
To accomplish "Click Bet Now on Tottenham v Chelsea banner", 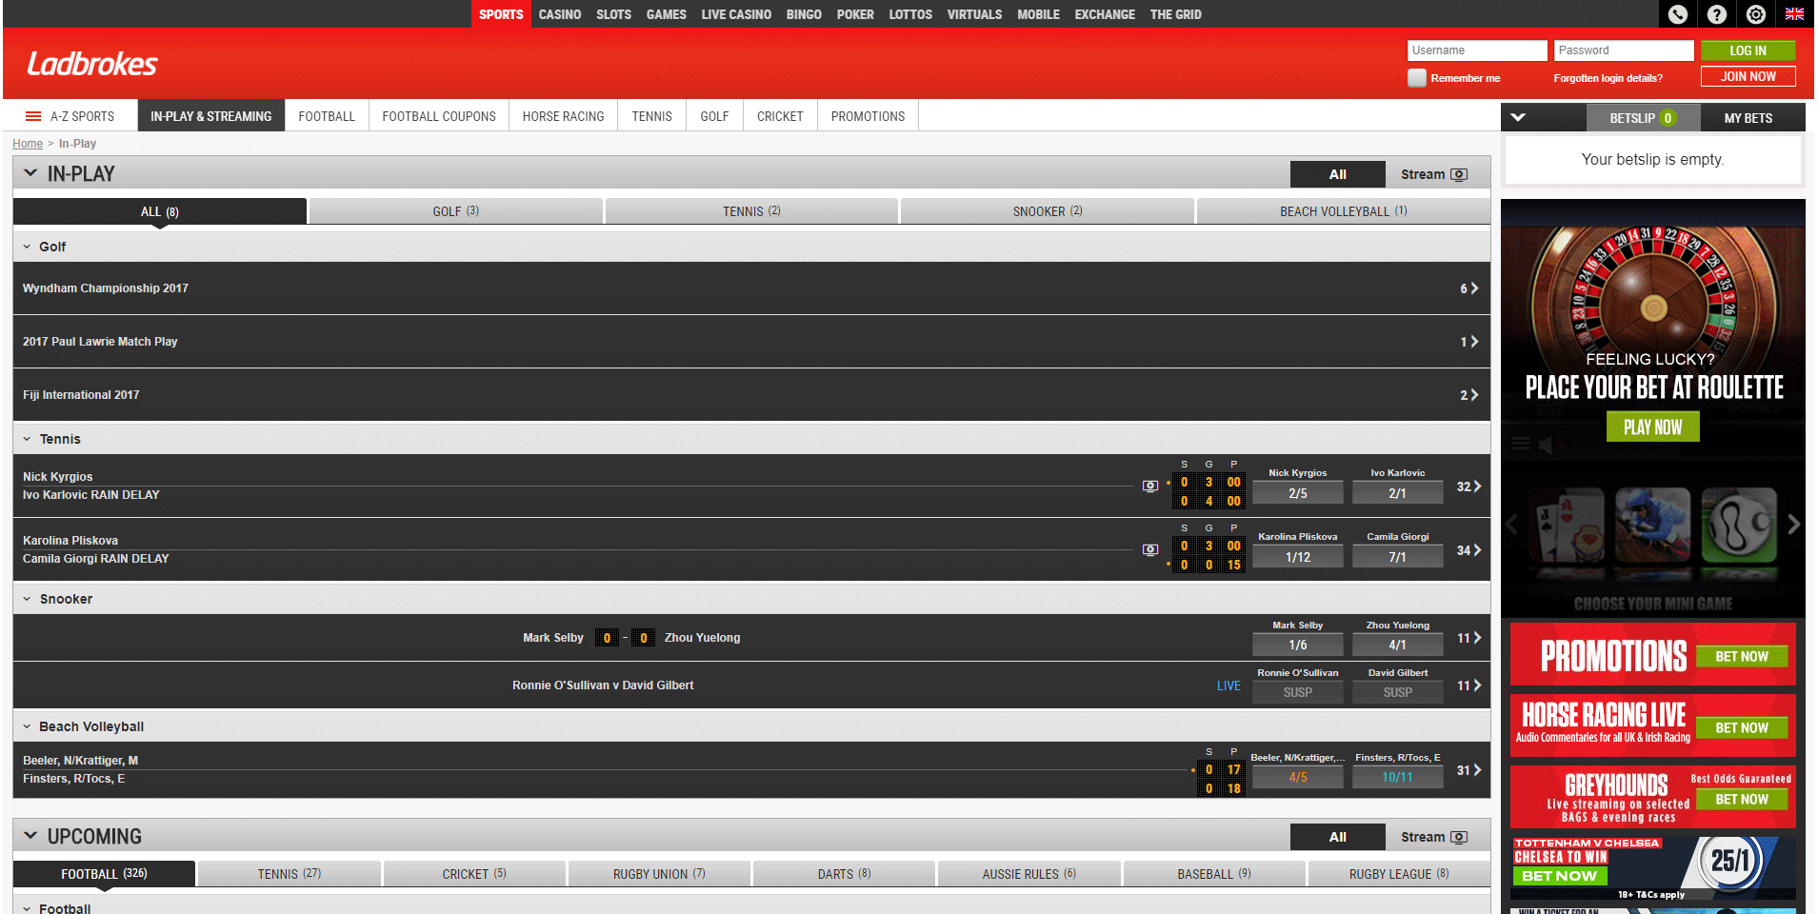I will (x=1559, y=876).
